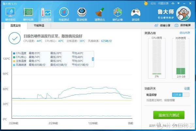Click the 平均:651转/分 value in legend

[80, 65]
